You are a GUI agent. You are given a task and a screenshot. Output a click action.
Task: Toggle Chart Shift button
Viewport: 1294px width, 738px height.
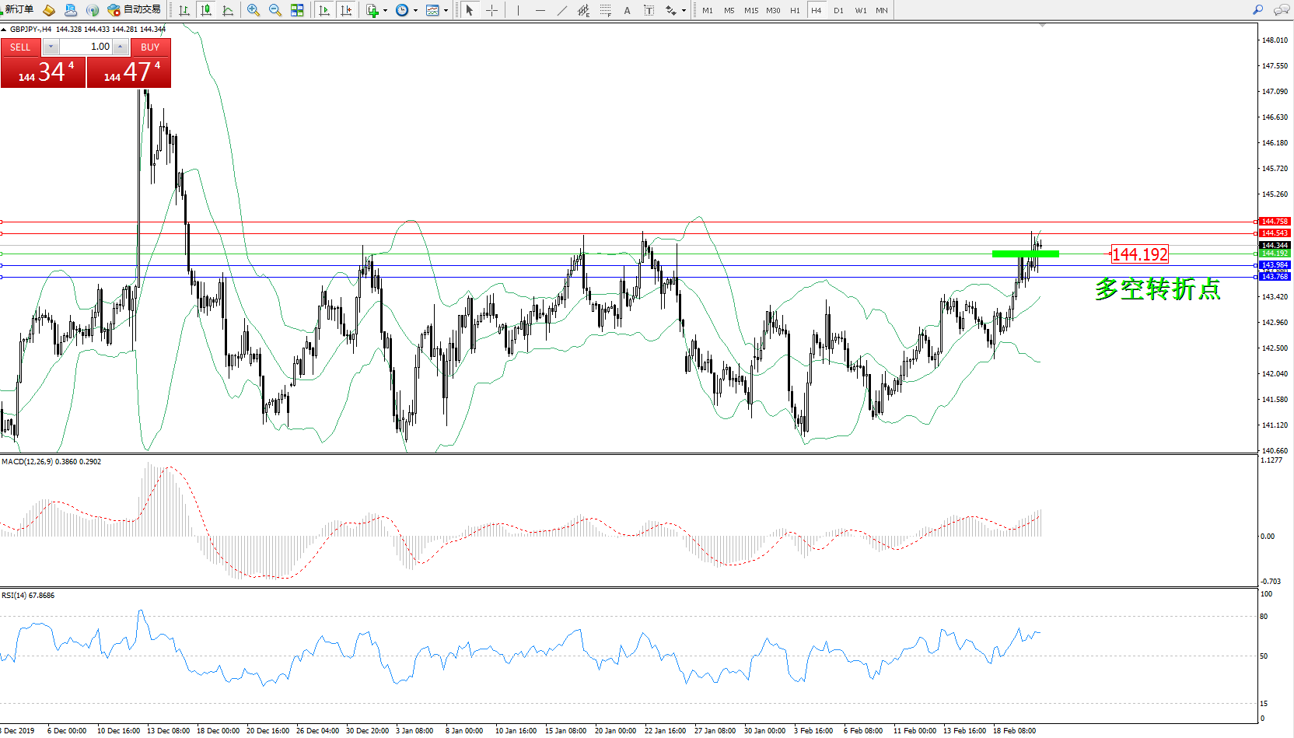coord(346,10)
